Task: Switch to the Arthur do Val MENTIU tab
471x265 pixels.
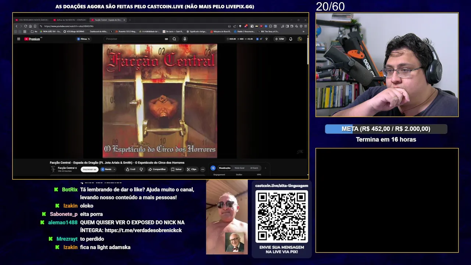Action: tap(70, 20)
